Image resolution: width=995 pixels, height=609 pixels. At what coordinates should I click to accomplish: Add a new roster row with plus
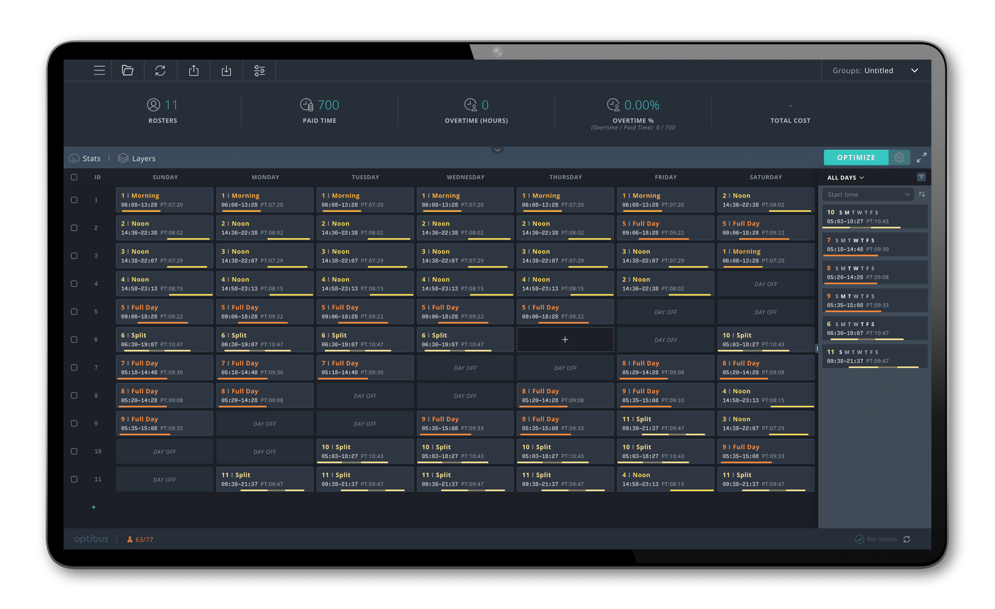pyautogui.click(x=94, y=507)
